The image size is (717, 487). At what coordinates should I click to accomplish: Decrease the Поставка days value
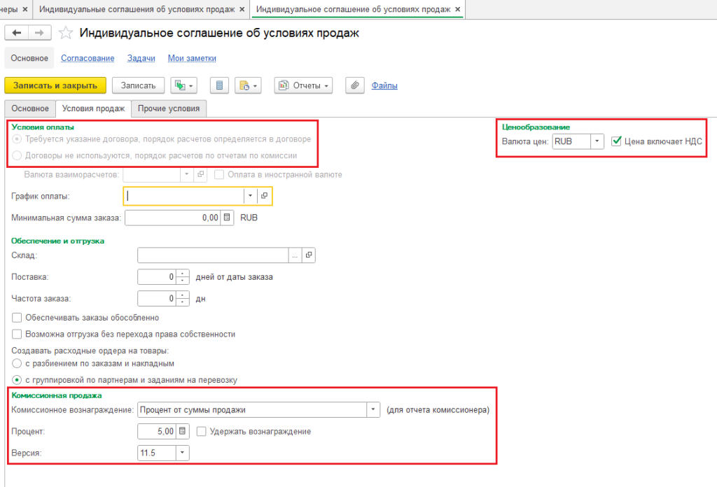[x=183, y=281]
